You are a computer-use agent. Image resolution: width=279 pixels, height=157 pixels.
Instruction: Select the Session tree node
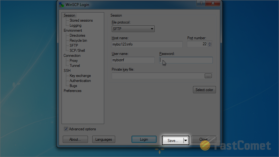click(x=69, y=15)
